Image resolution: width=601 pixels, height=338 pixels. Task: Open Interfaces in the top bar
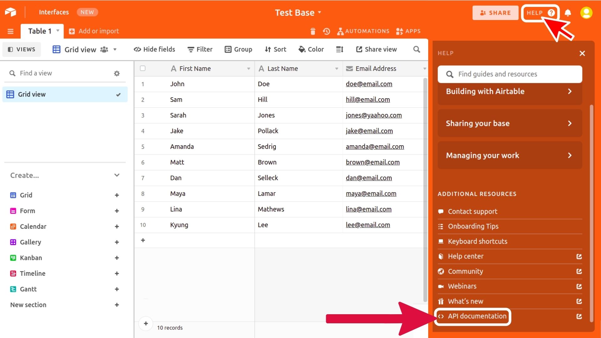[x=54, y=12]
